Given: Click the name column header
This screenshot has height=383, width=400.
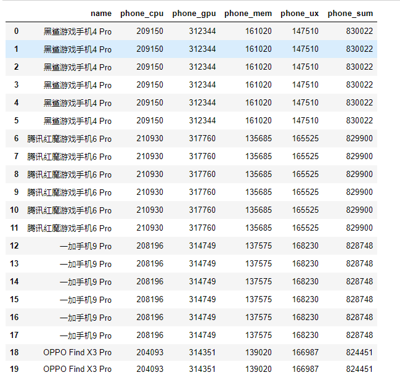Looking at the screenshot, I should pos(101,14).
